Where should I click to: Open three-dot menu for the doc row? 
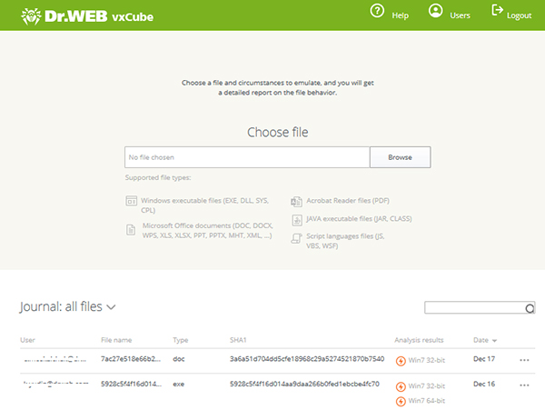(x=524, y=360)
